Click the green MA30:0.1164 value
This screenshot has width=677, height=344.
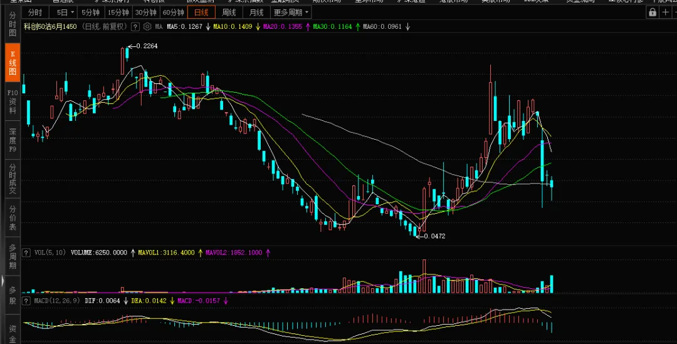pyautogui.click(x=332, y=27)
